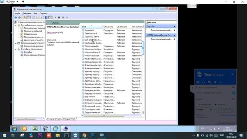Expand the Просмотр событий node

tap(19, 31)
